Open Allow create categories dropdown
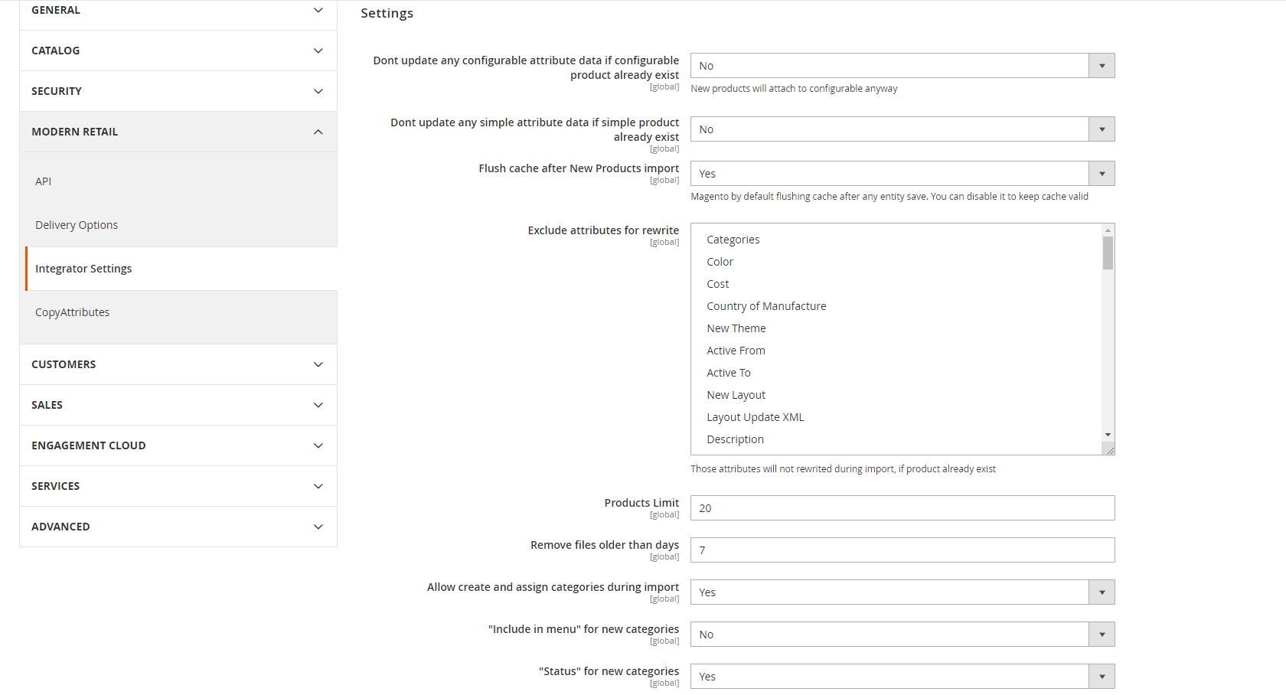This screenshot has width=1286, height=695. pos(902,592)
